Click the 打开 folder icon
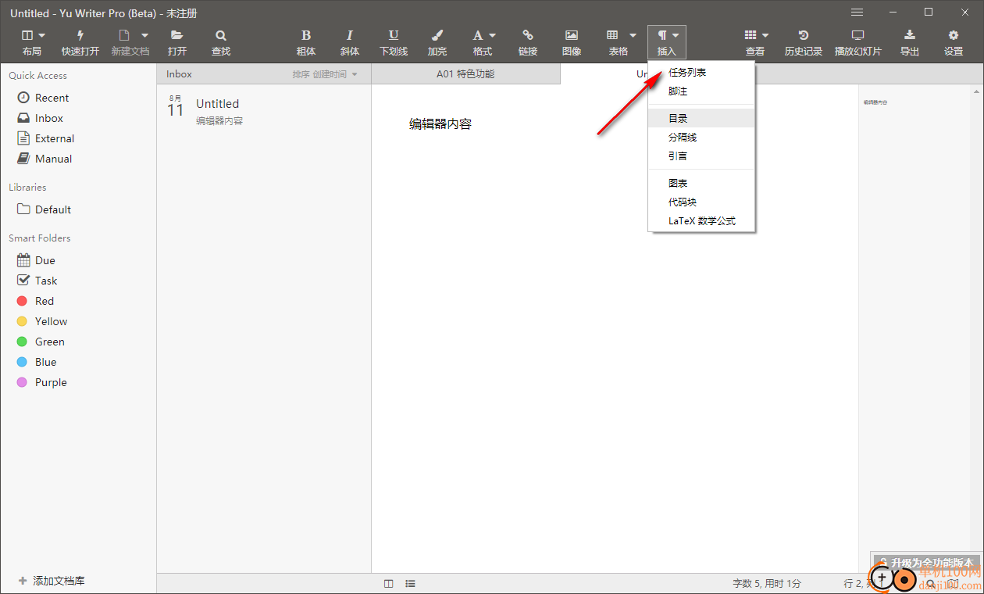Screen dimensions: 984x594 pos(177,35)
